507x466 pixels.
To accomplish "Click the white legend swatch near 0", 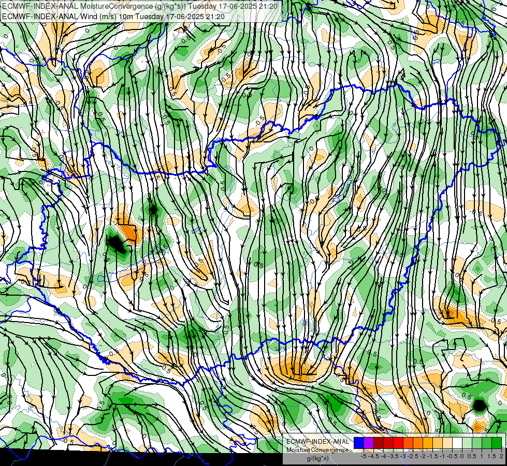I will pos(457,443).
